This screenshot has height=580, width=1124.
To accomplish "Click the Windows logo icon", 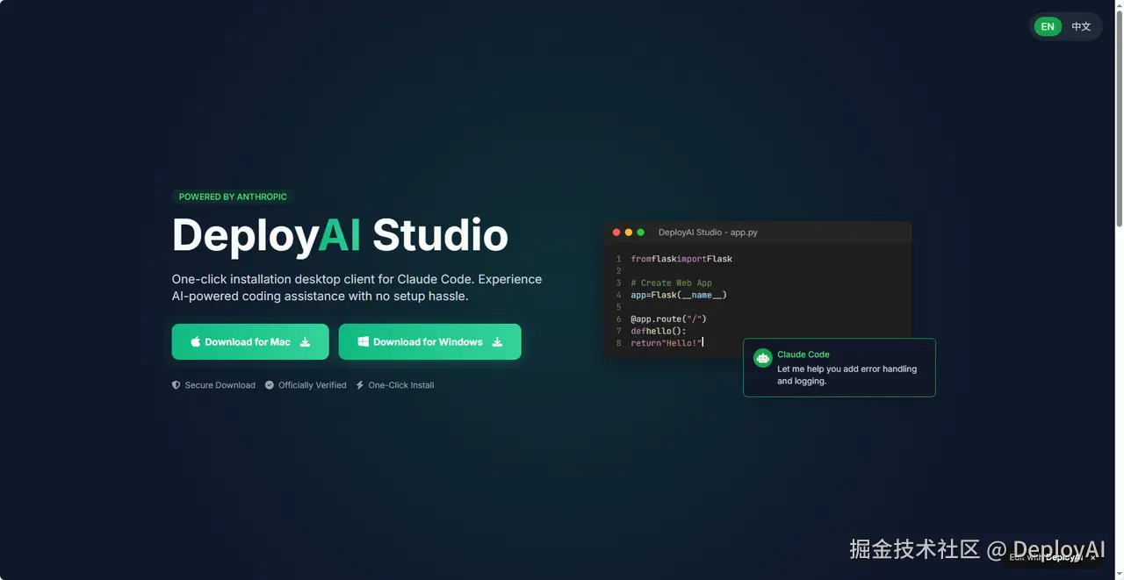I will pyautogui.click(x=363, y=342).
